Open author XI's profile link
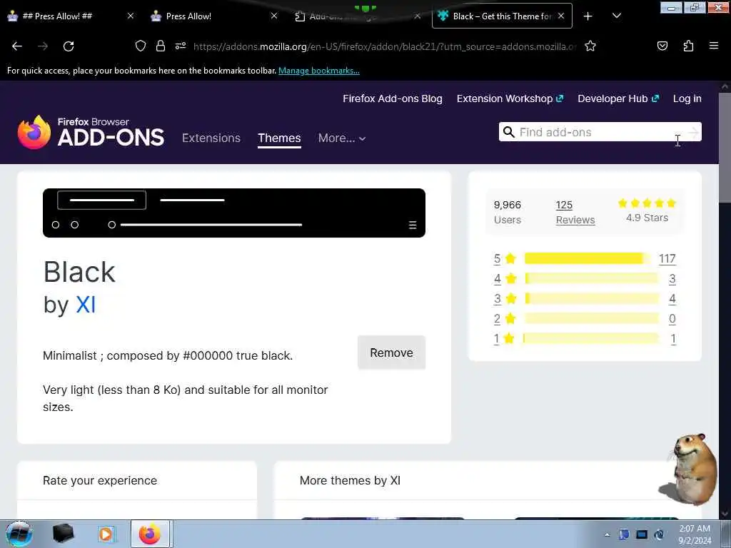731x548 pixels. pyautogui.click(x=86, y=305)
